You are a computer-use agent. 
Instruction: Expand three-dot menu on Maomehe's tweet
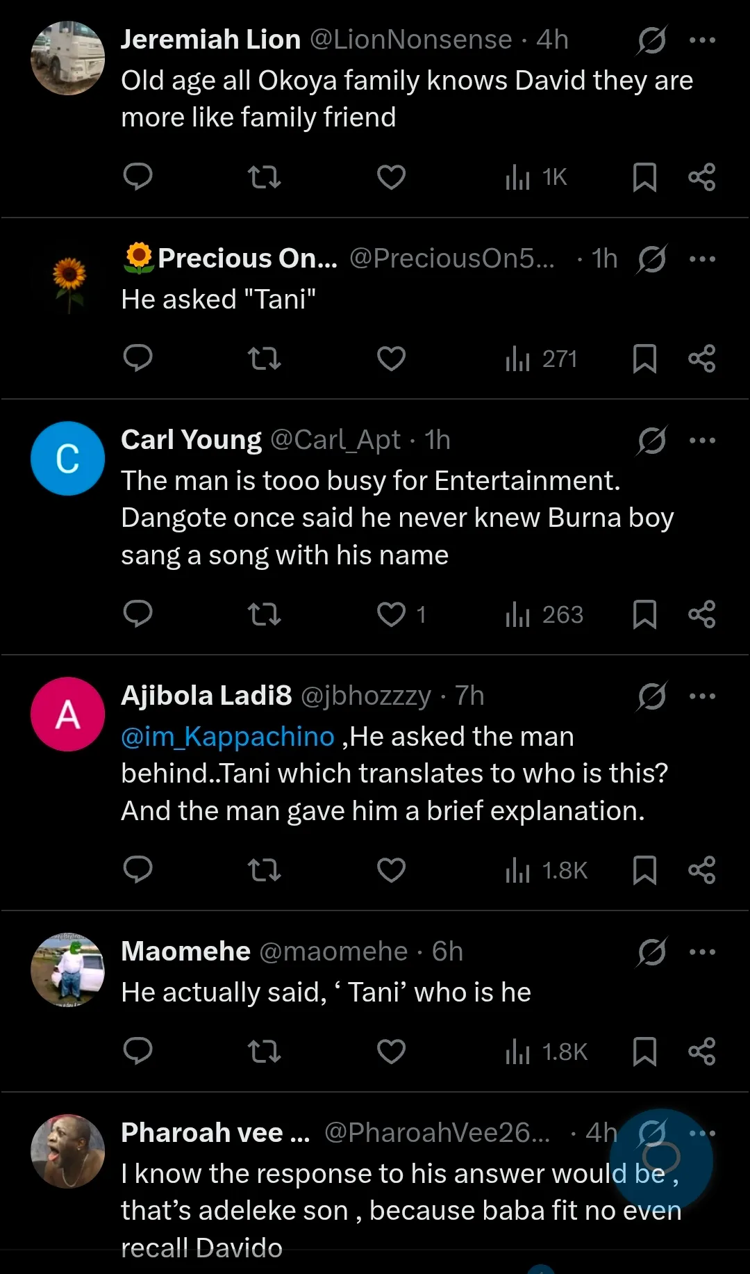tap(702, 952)
